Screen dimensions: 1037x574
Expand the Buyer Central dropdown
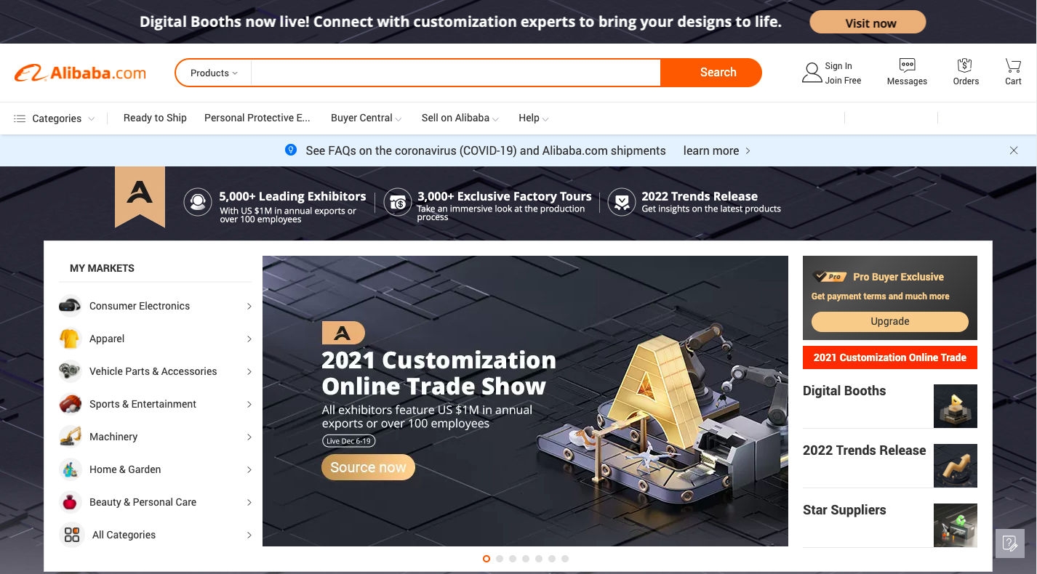(x=366, y=118)
